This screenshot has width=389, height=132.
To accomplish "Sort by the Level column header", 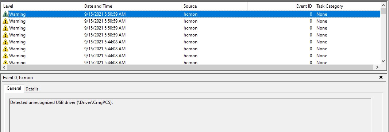I will click(x=42, y=6).
